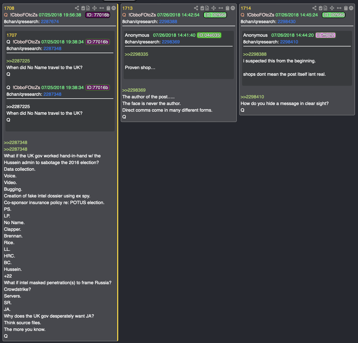Click 'i suspected this from the beginning.'
The width and height of the screenshot is (358, 343).
pyautogui.click(x=279, y=61)
